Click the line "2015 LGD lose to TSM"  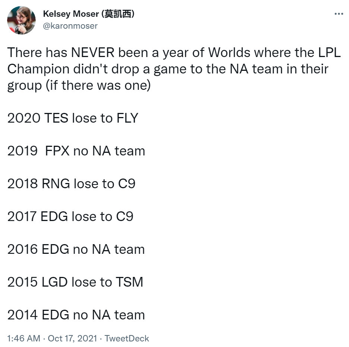coord(75,282)
